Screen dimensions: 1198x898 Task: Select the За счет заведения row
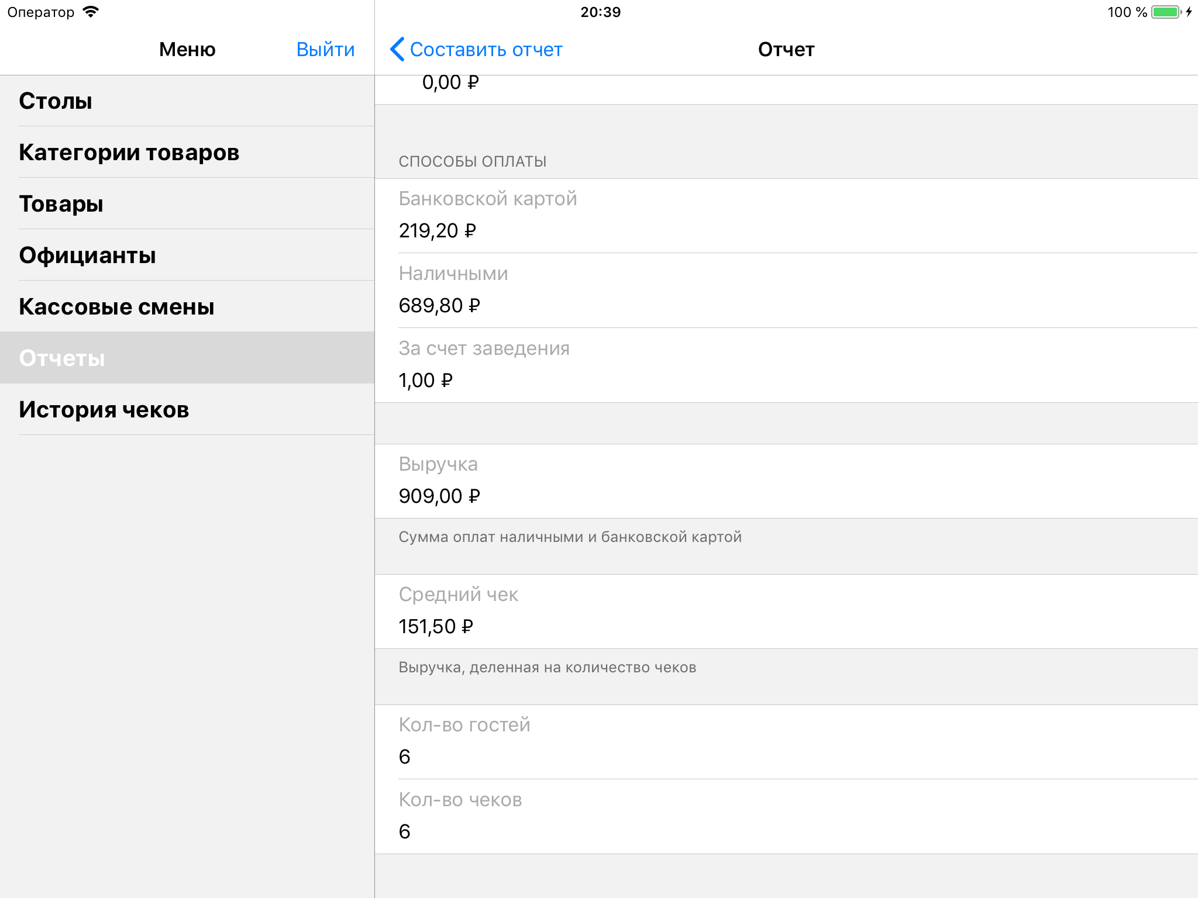(x=786, y=365)
